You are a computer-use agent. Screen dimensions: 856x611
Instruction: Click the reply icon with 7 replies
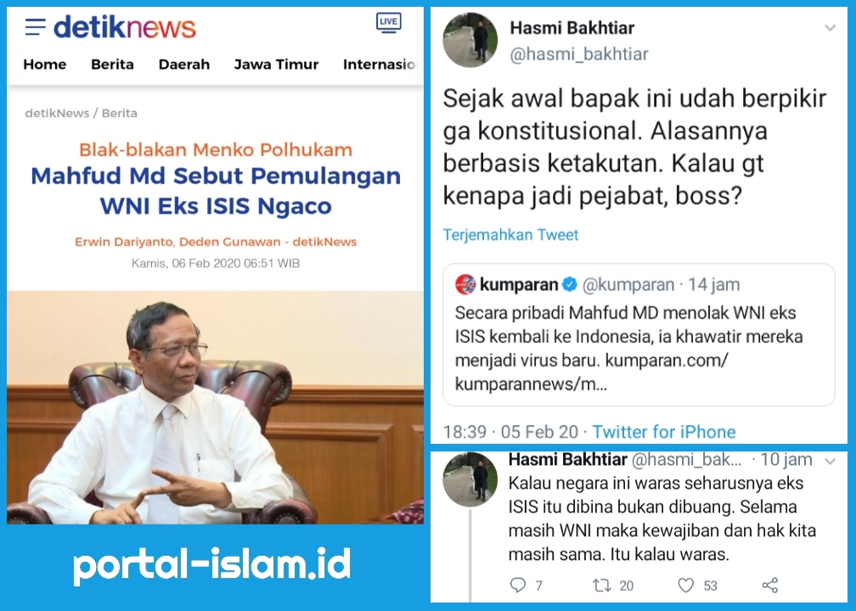(x=517, y=586)
